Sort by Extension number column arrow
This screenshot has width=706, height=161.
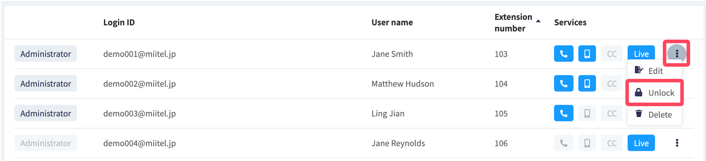pos(538,21)
